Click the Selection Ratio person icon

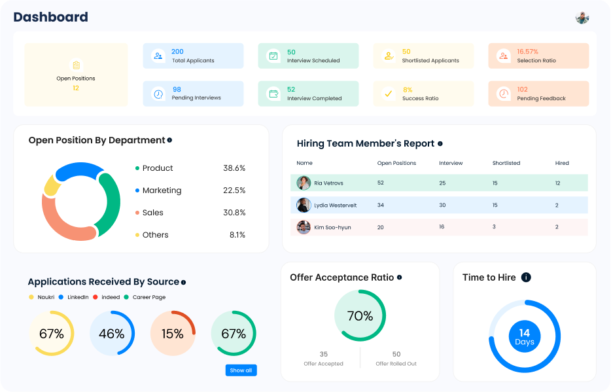point(504,56)
